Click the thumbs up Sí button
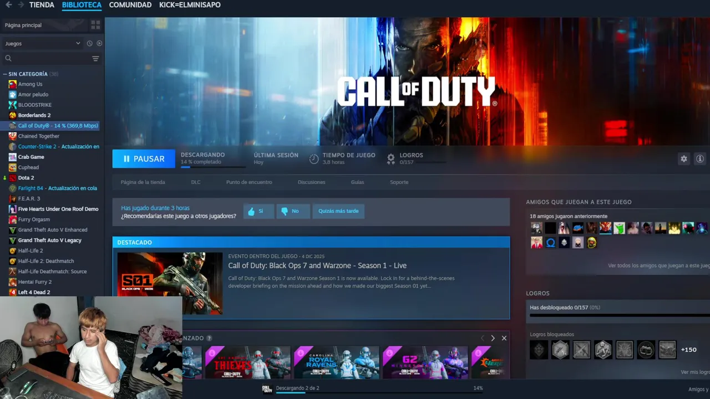The width and height of the screenshot is (710, 399). click(258, 211)
